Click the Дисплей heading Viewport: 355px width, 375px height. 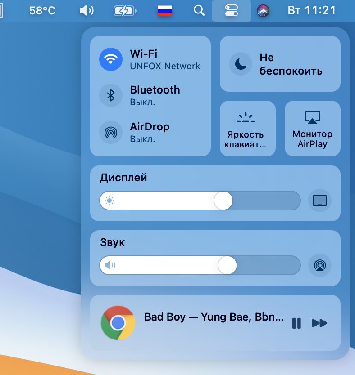point(123,178)
